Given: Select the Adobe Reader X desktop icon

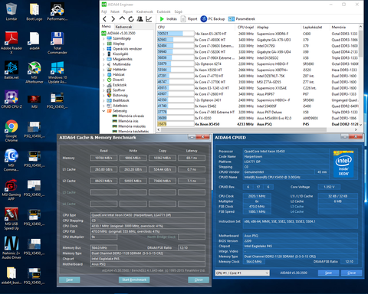Looking at the screenshot, I should coord(11,43).
